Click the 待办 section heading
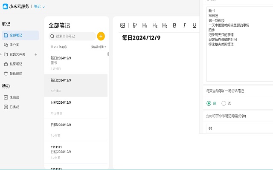Image resolution: width=273 pixels, height=170 pixels. pos(6,86)
